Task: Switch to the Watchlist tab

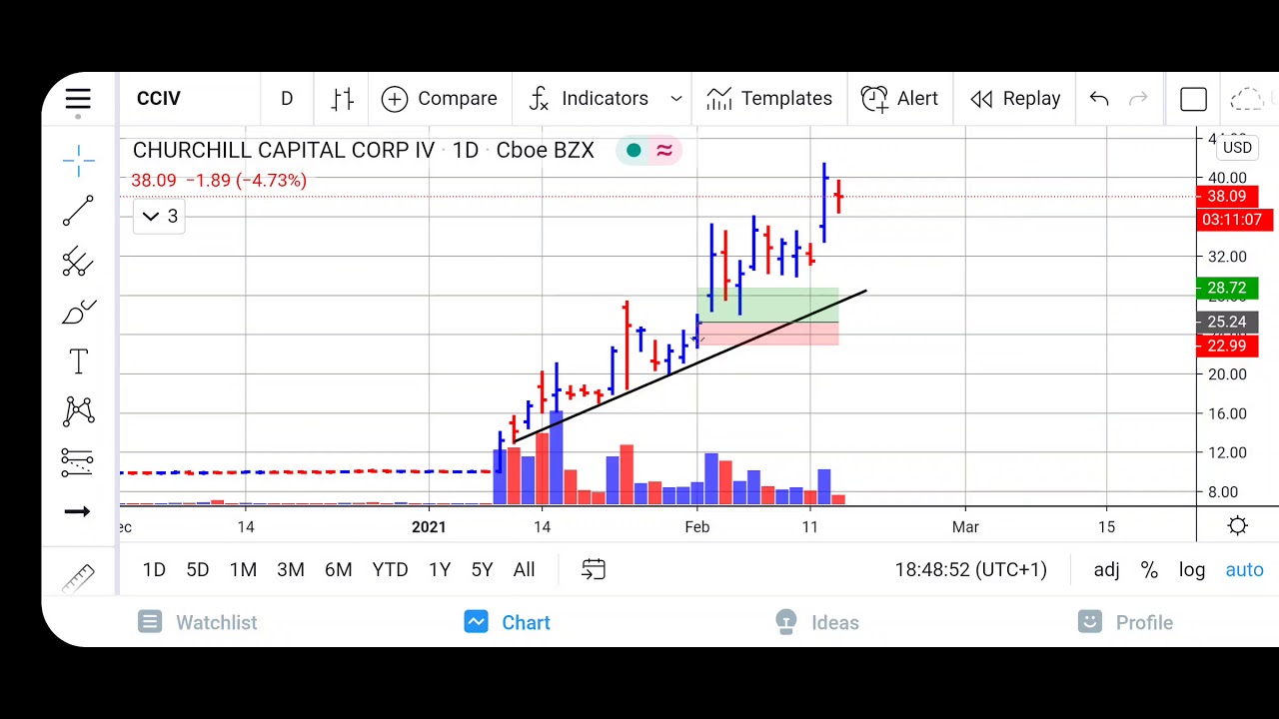Action: click(x=198, y=622)
